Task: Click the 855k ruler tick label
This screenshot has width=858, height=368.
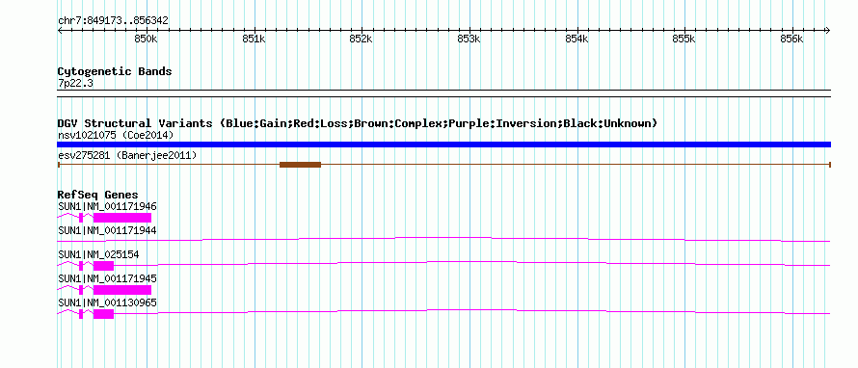Action: pos(684,39)
